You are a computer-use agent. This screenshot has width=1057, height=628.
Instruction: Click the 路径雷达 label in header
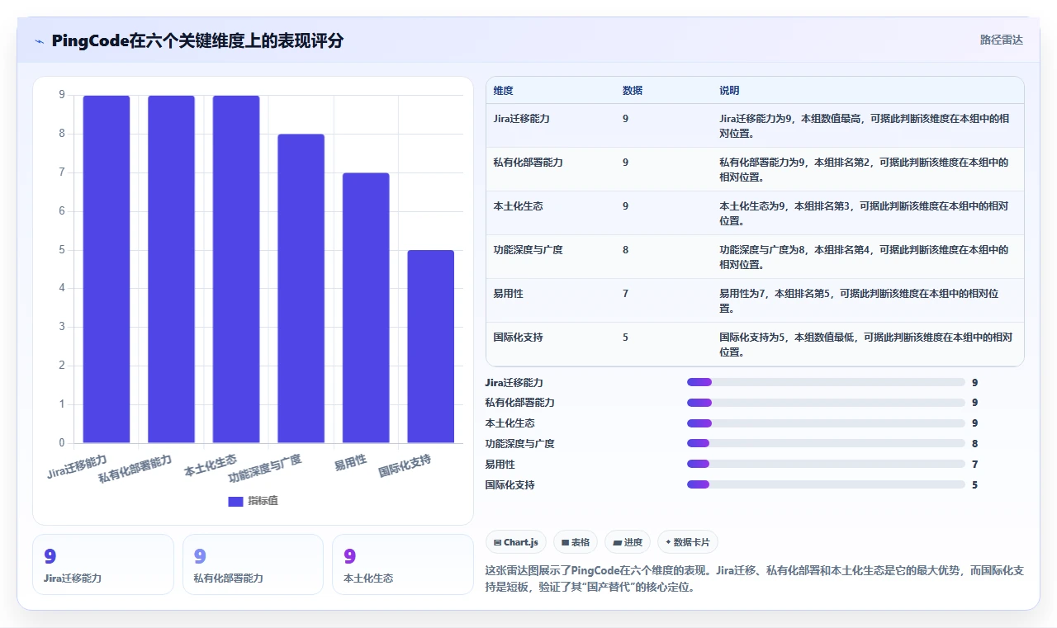coord(1001,40)
